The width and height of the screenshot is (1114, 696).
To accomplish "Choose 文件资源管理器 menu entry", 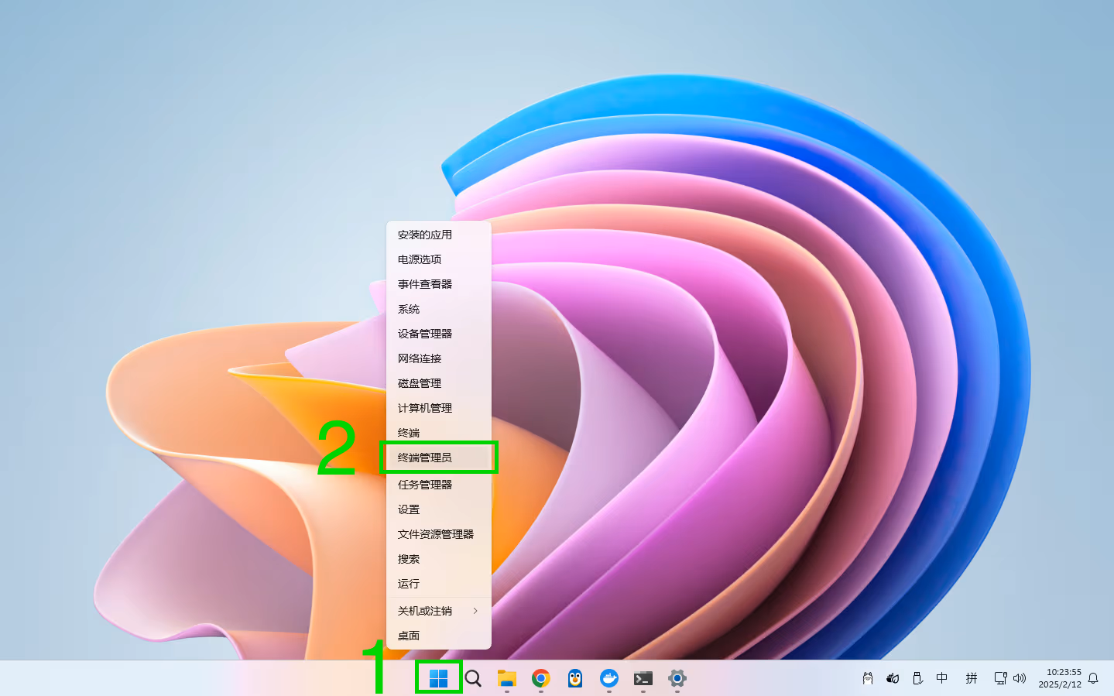I will pyautogui.click(x=439, y=534).
